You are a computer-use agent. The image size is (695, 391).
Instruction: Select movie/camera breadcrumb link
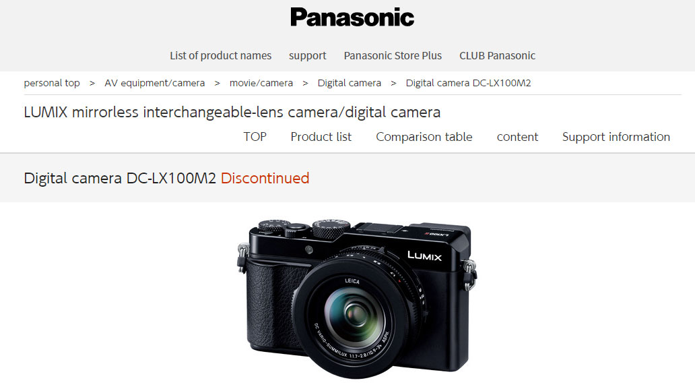(x=261, y=83)
